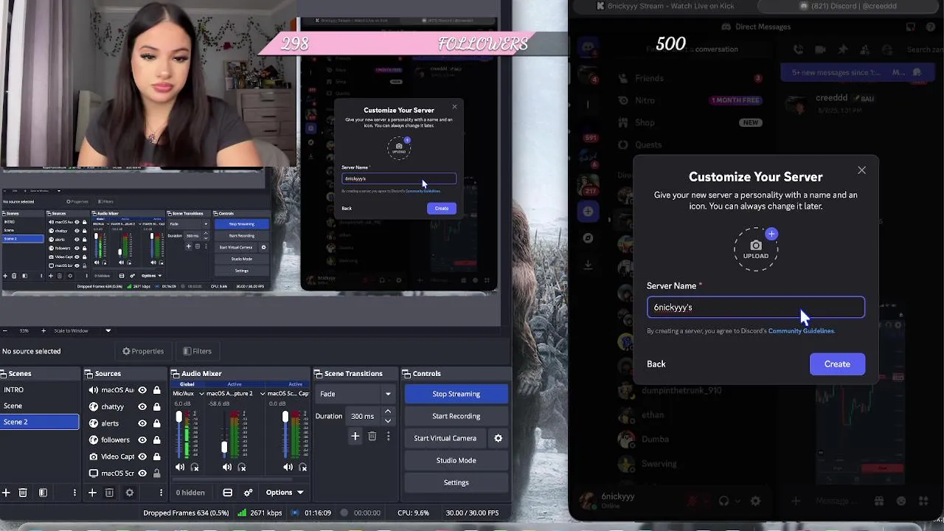Hide the macOS Screen source eye
Screen dimensions: 944x531
tap(142, 473)
